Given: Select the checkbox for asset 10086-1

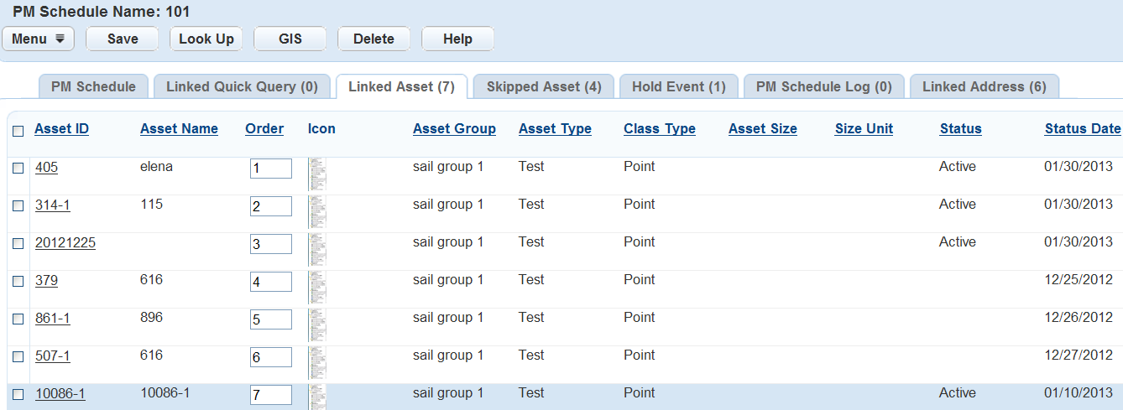Looking at the screenshot, I should (x=18, y=394).
